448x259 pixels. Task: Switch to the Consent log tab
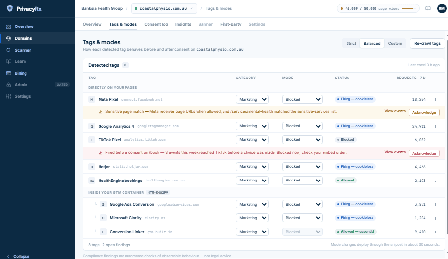(156, 25)
